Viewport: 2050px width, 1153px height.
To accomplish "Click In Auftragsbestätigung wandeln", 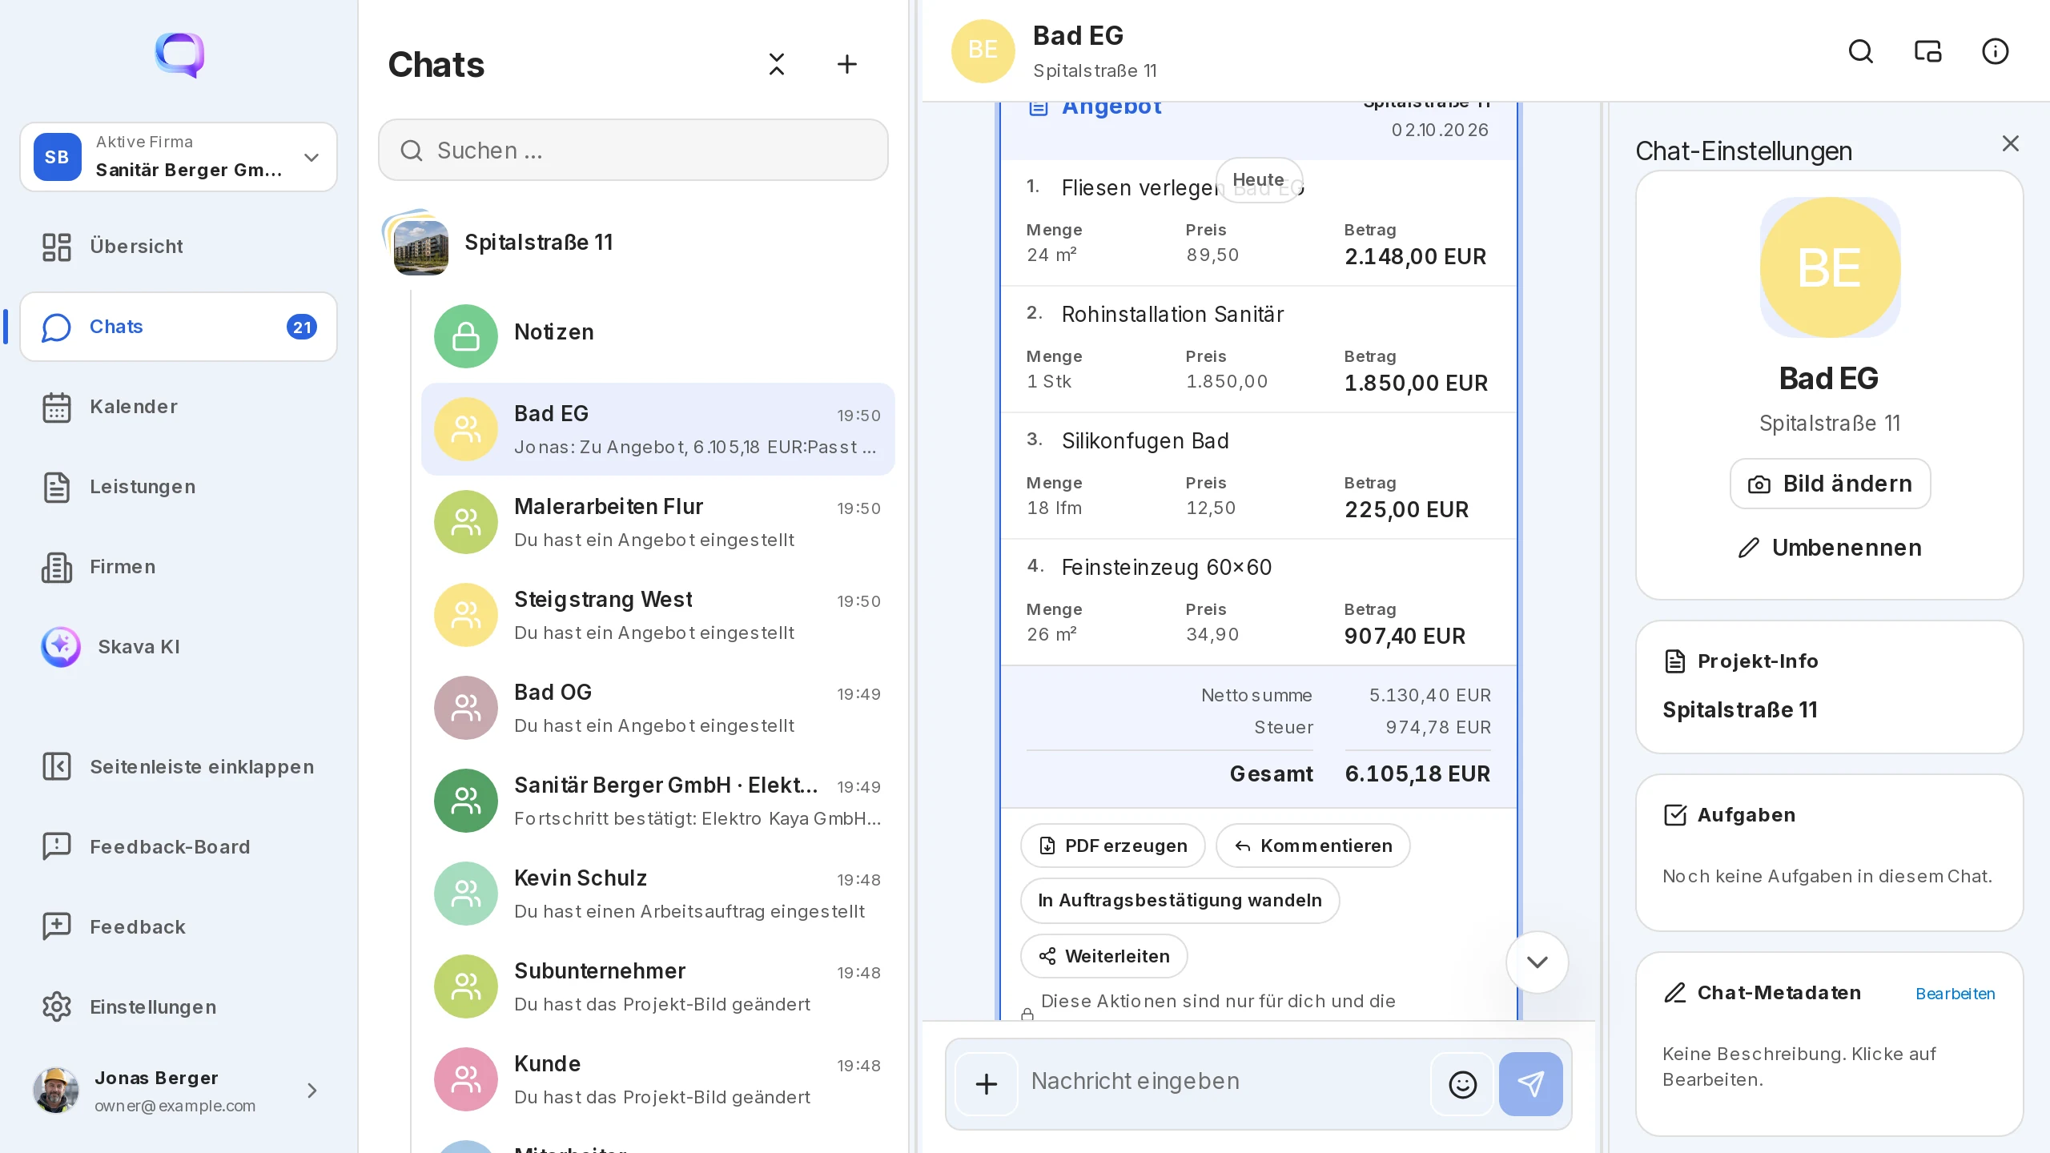I will coord(1180,901).
